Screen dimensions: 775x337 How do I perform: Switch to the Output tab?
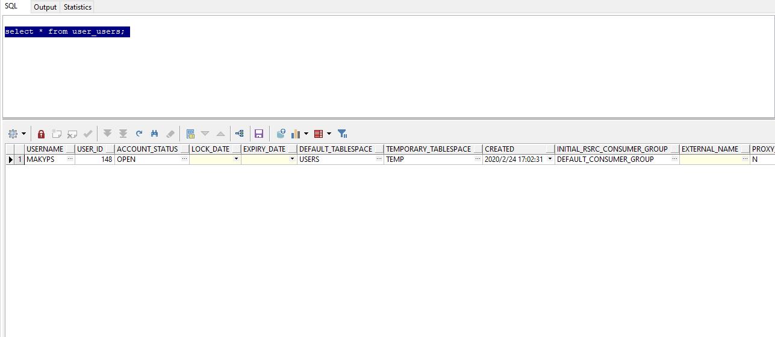[x=45, y=7]
